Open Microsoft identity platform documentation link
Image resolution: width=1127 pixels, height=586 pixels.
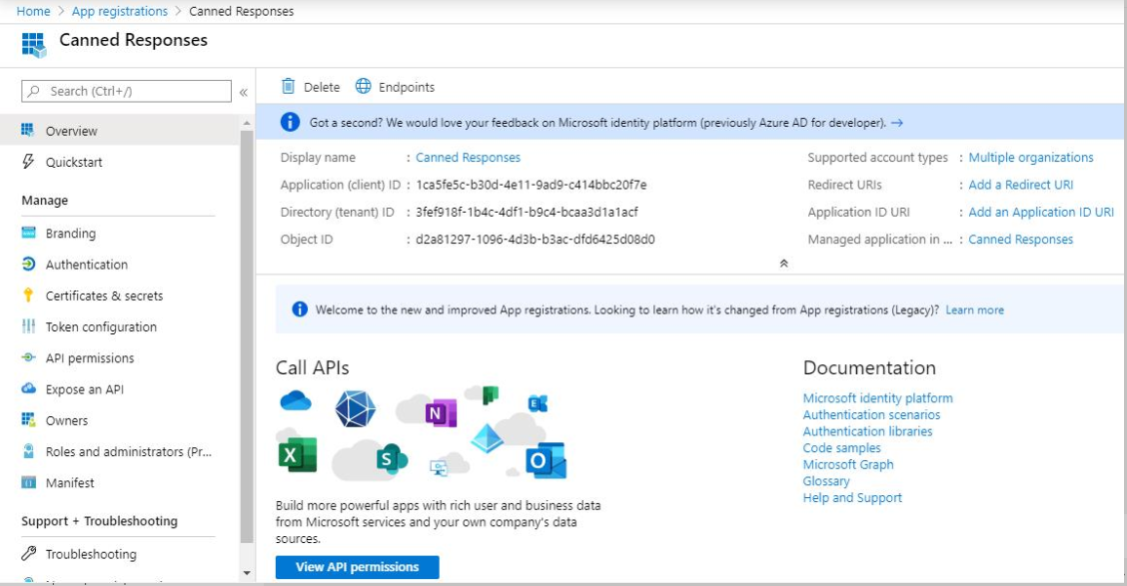point(877,398)
